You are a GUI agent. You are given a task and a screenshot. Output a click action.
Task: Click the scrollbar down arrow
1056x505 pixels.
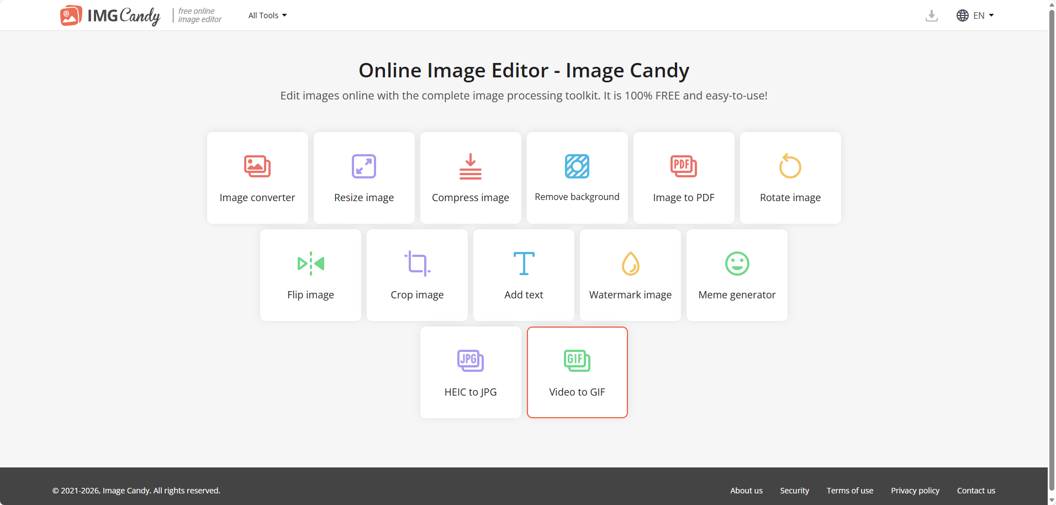(1052, 501)
